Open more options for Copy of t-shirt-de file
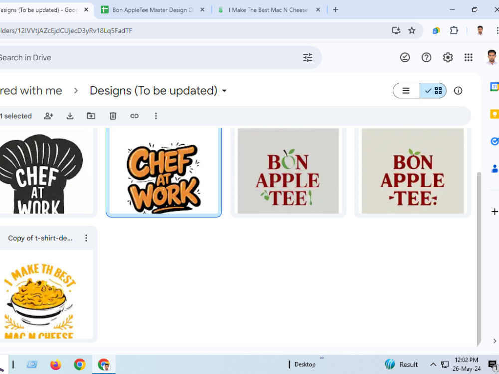499x374 pixels. pyautogui.click(x=86, y=238)
